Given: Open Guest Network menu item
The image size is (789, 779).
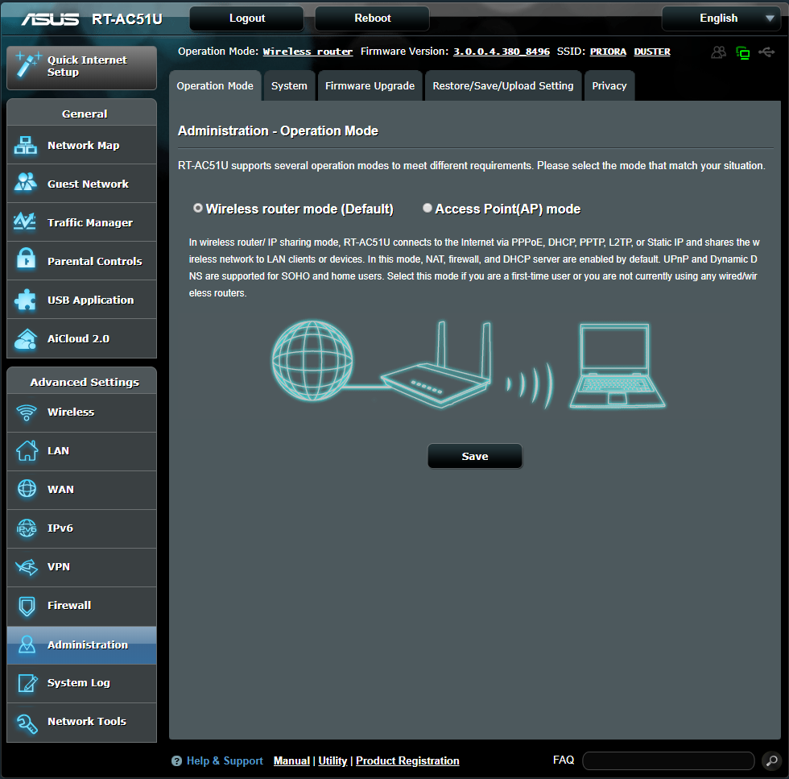Looking at the screenshot, I should pyautogui.click(x=81, y=184).
